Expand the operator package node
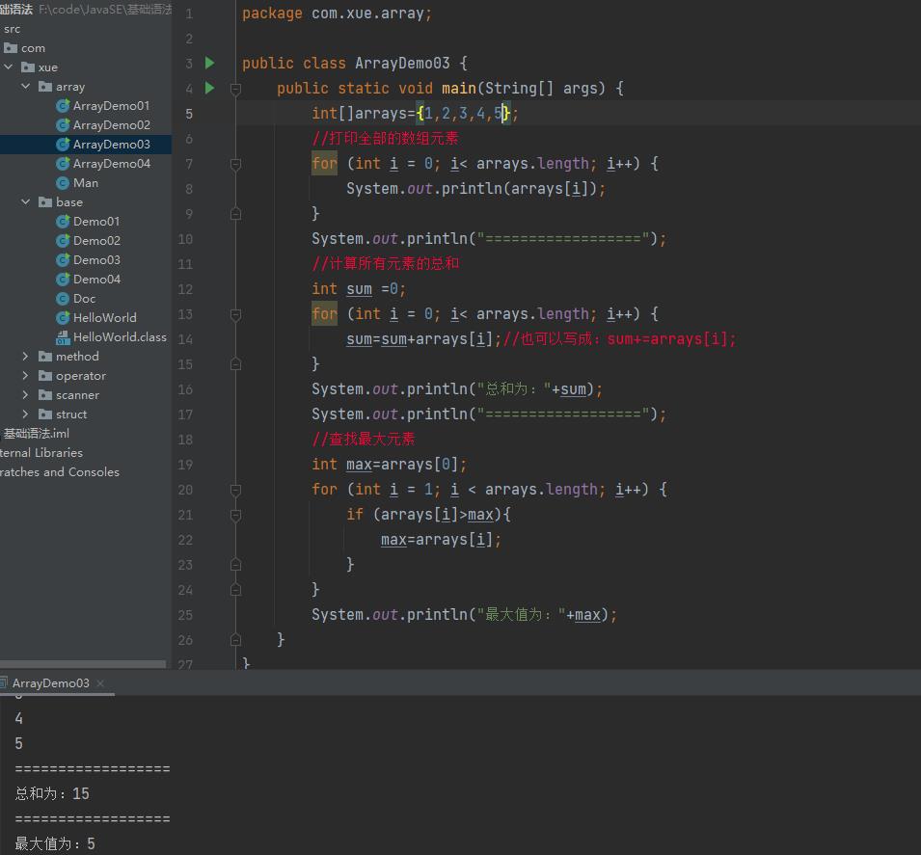Image resolution: width=921 pixels, height=855 pixels. pos(25,375)
